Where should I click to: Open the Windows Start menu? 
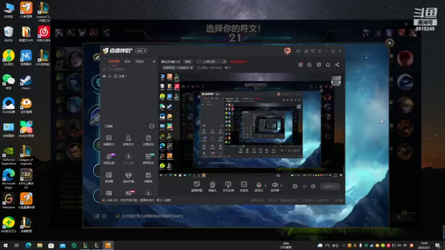pos(6,245)
